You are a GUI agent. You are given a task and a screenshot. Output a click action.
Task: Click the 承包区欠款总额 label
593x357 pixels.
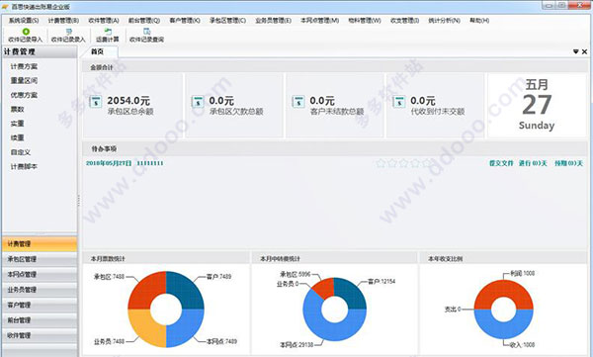236,112
